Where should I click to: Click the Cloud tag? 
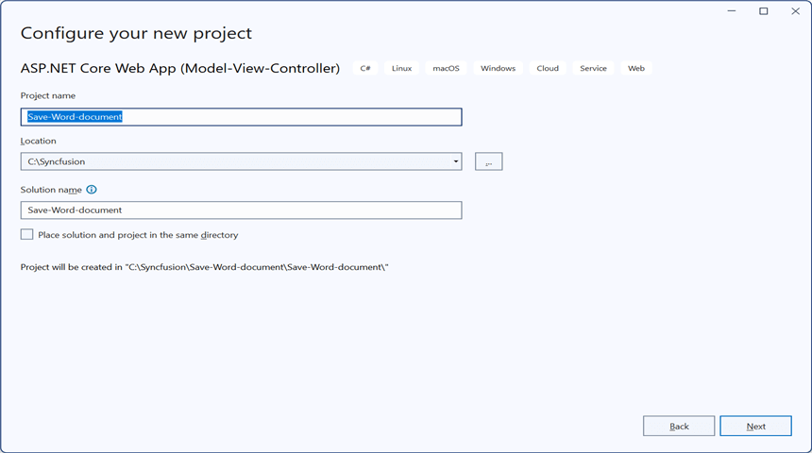[x=548, y=68]
